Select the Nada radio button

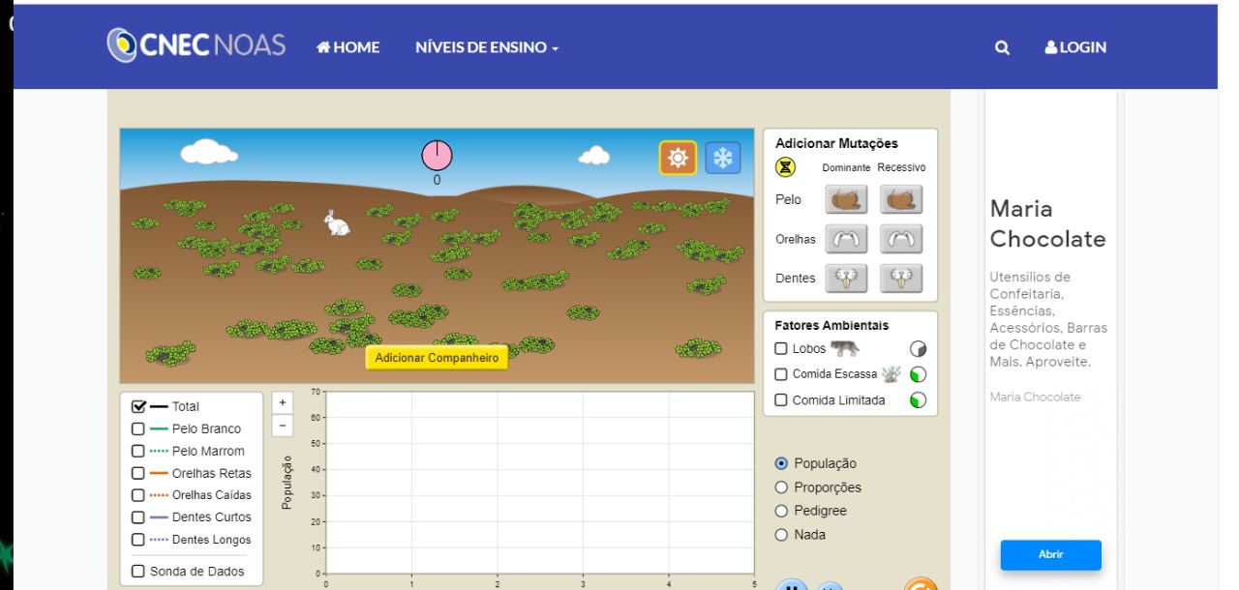tap(782, 535)
